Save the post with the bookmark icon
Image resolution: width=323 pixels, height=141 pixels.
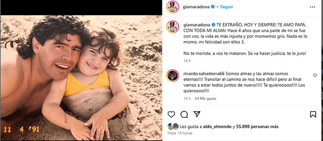point(313,114)
